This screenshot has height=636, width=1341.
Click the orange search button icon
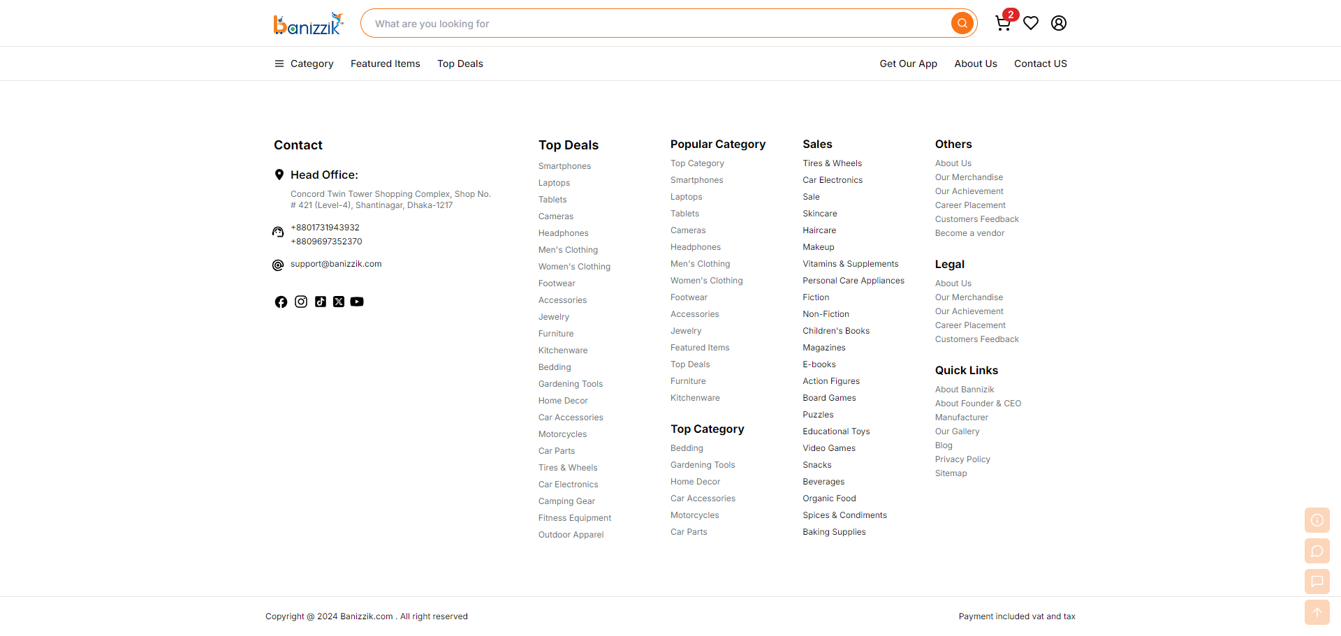962,23
